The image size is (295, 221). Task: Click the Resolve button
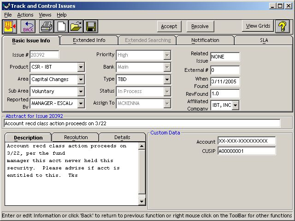tap(200, 26)
